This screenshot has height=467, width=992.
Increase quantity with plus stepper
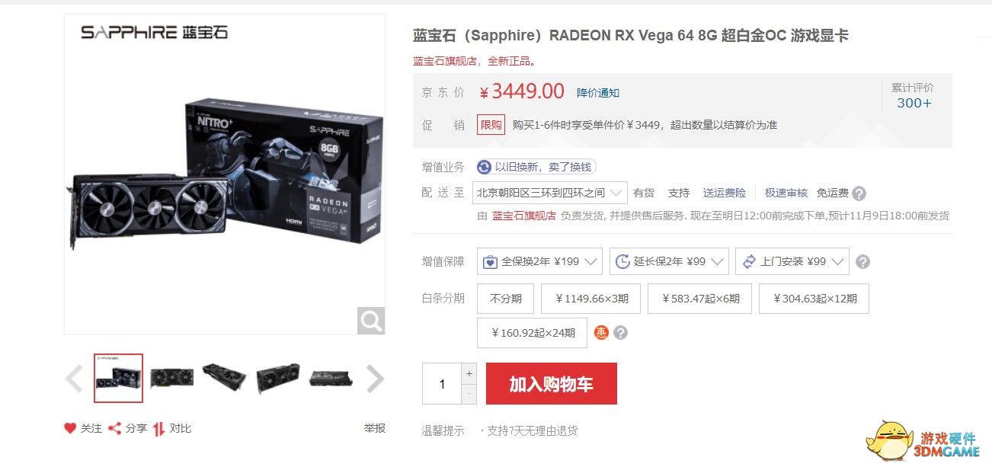[x=469, y=373]
